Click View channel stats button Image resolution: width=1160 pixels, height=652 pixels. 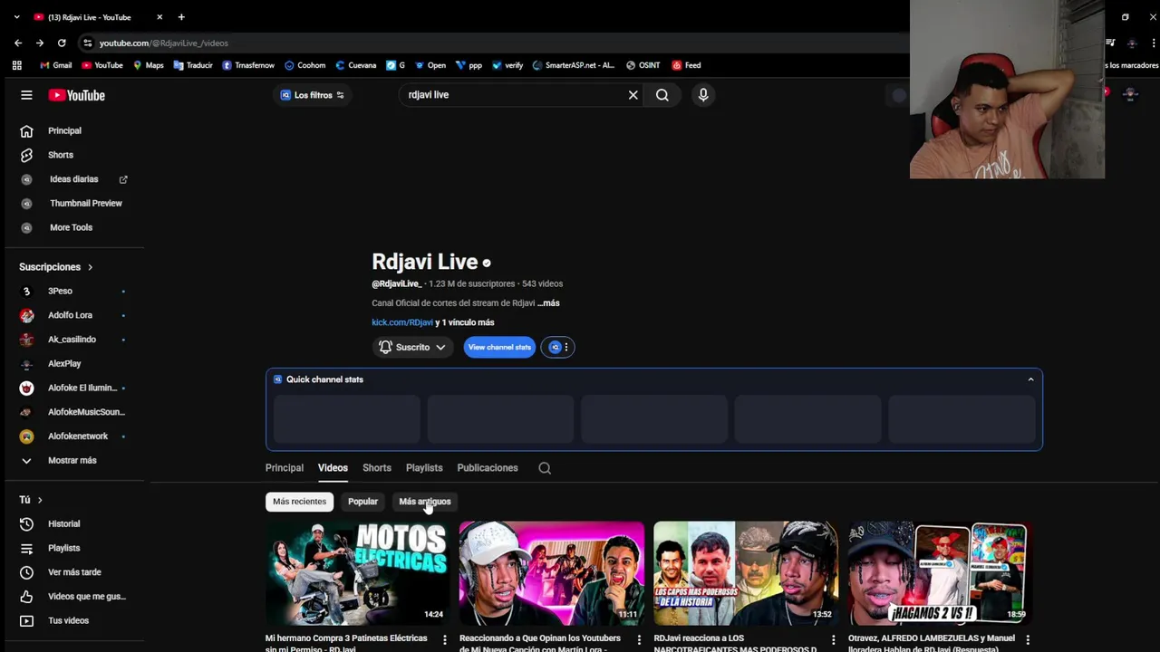tap(499, 347)
